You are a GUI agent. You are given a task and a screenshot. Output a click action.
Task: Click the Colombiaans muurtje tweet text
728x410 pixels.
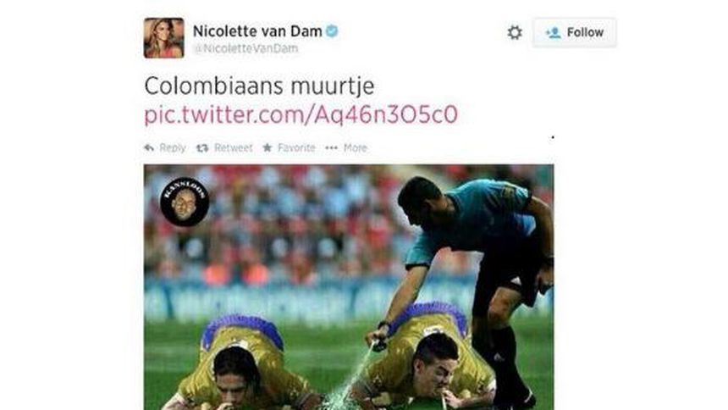259,86
